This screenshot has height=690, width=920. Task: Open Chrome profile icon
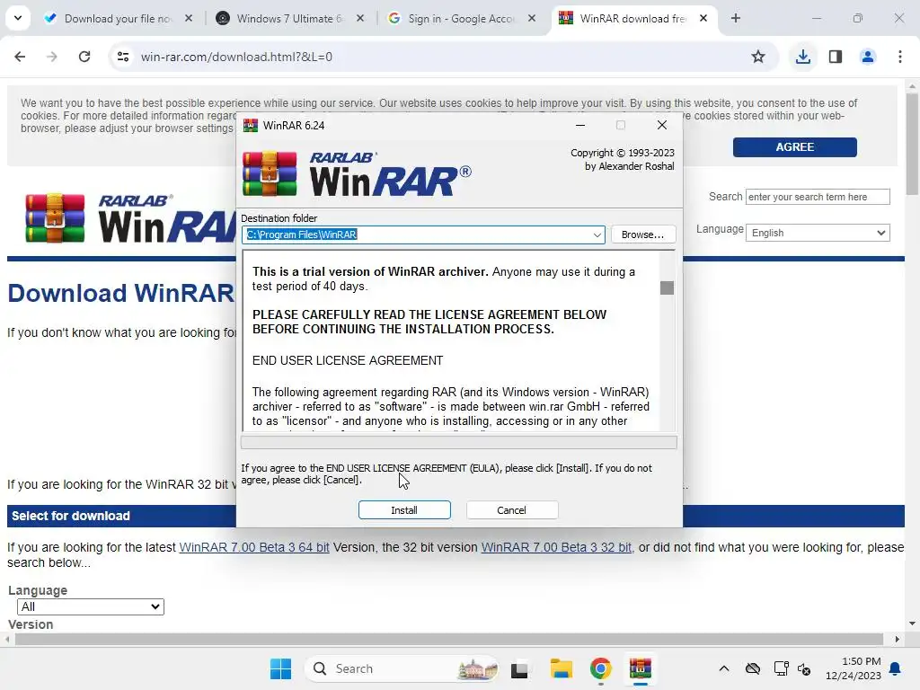coord(868,57)
